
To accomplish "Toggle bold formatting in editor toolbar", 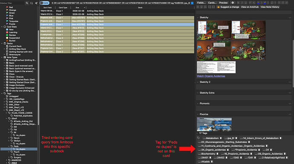I will (x=238, y=3).
